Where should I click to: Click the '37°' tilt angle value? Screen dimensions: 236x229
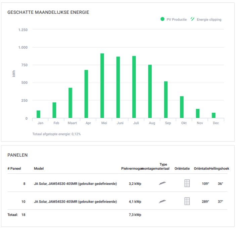tap(220, 202)
